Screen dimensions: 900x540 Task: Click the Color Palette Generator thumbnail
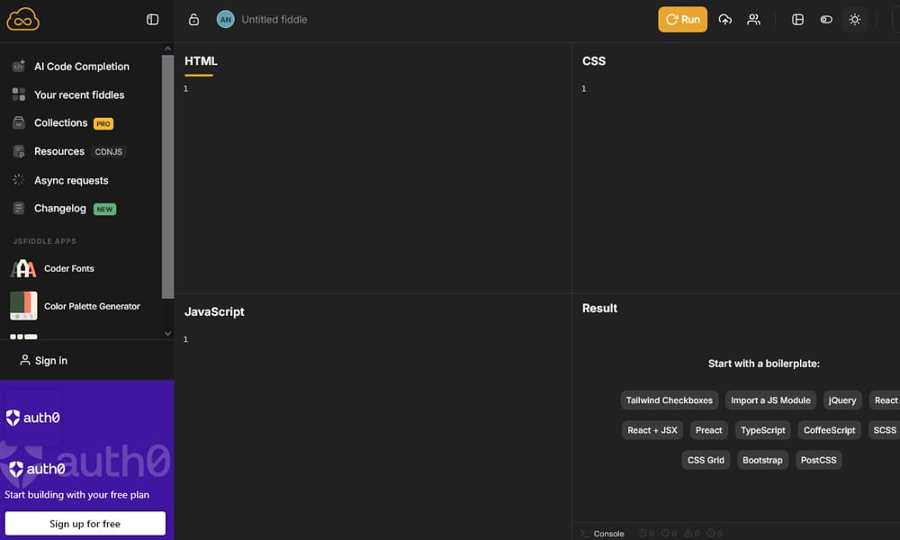(23, 305)
